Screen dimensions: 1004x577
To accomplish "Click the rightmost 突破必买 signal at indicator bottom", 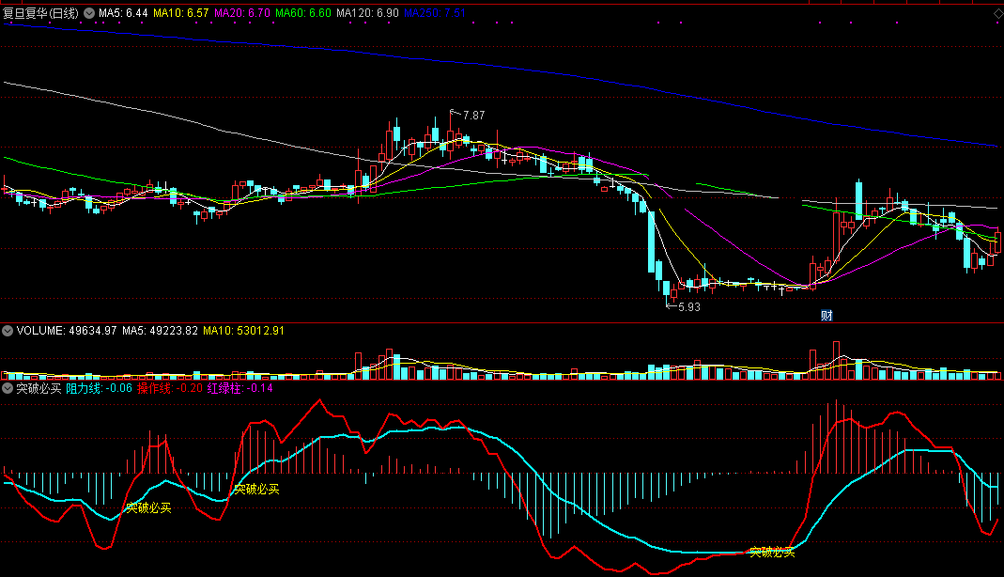I will pyautogui.click(x=772, y=552).
